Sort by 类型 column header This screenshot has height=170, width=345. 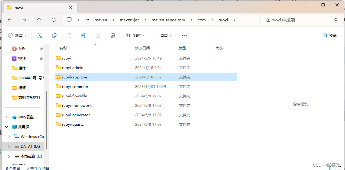click(x=183, y=48)
